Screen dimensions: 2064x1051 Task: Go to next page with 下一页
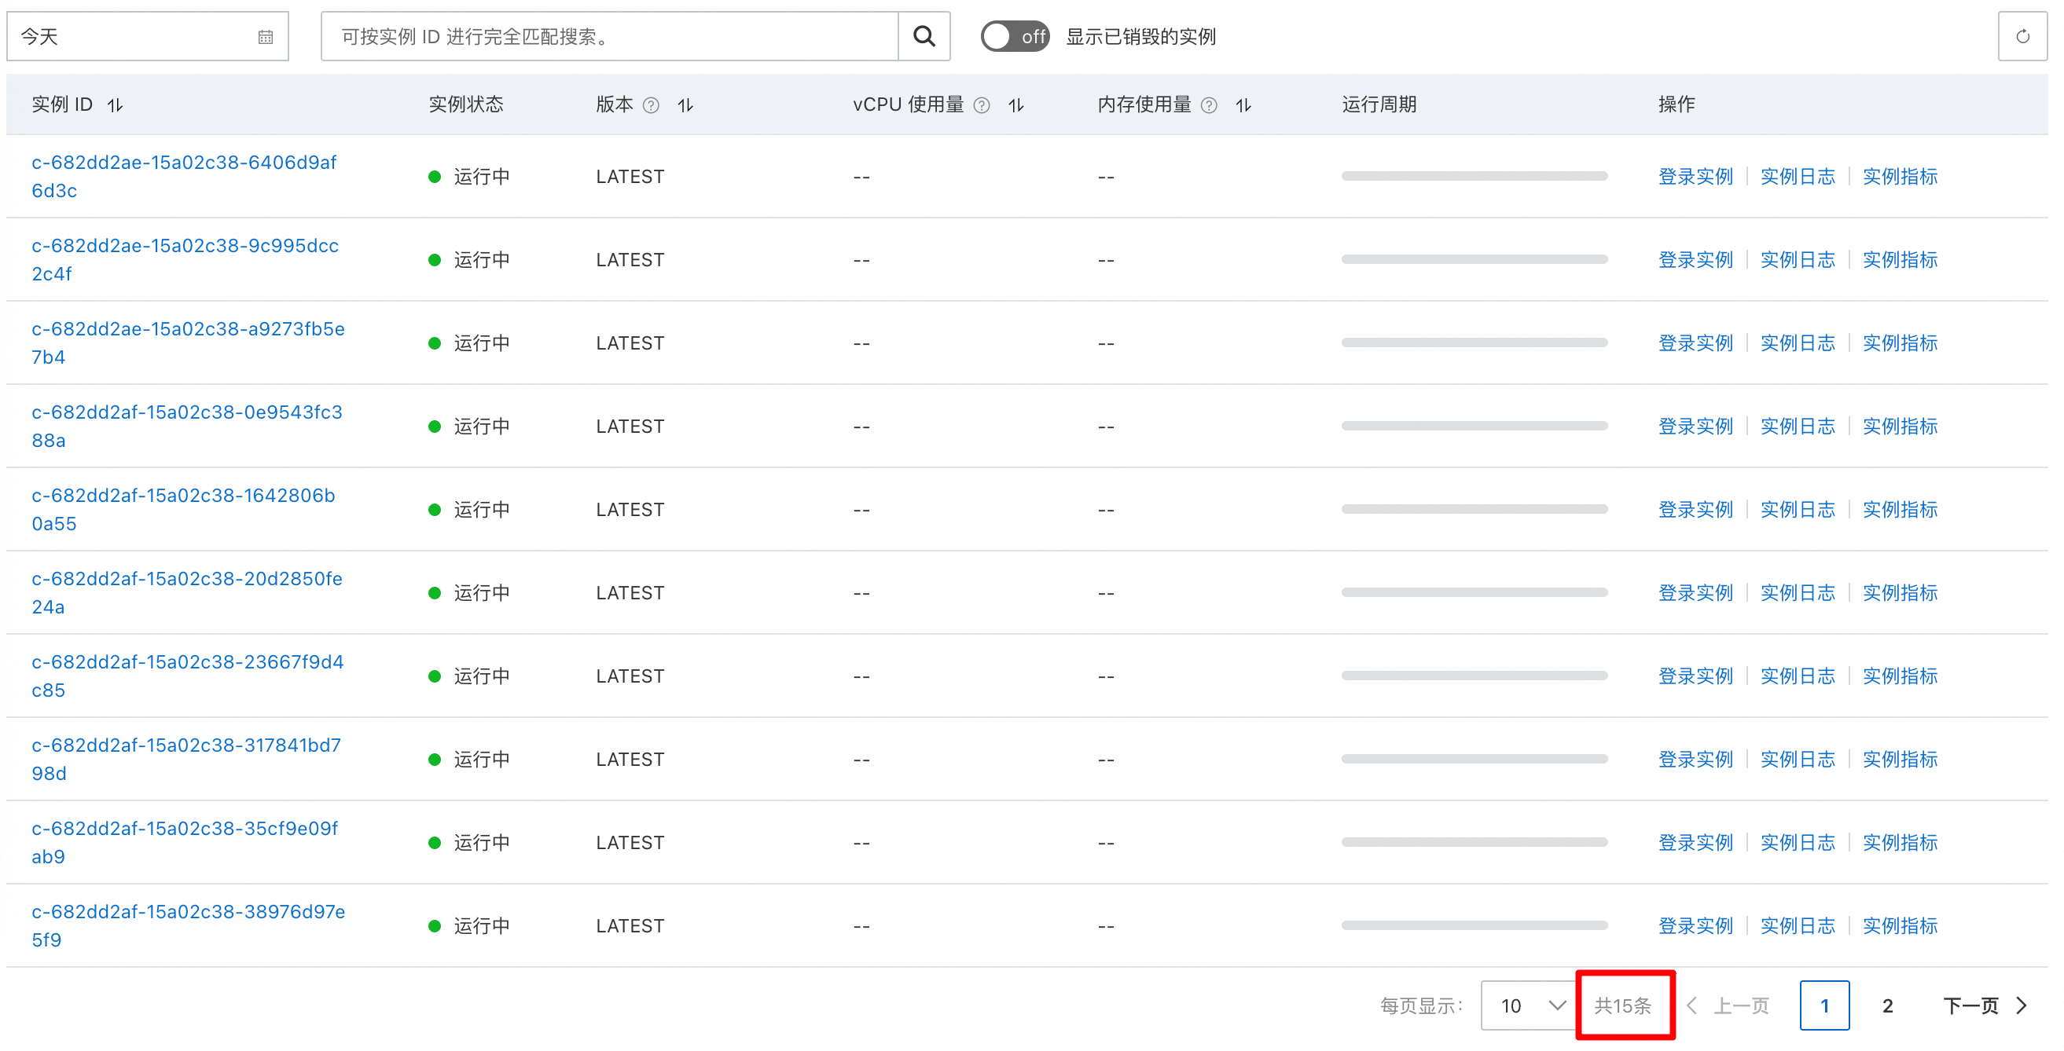1983,1005
